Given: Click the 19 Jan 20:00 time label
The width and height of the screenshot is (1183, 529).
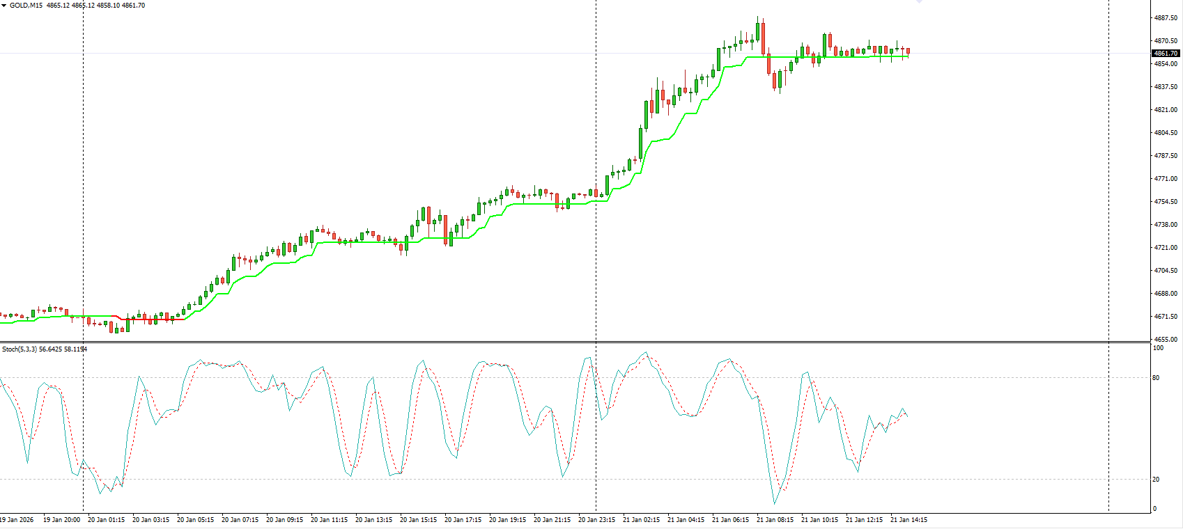Looking at the screenshot, I should pos(61,520).
